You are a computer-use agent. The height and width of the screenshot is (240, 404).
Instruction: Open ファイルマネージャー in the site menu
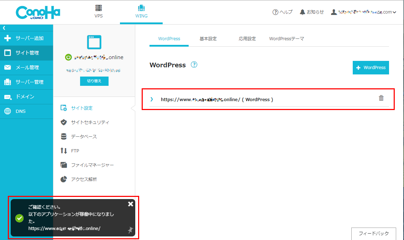coord(92,165)
